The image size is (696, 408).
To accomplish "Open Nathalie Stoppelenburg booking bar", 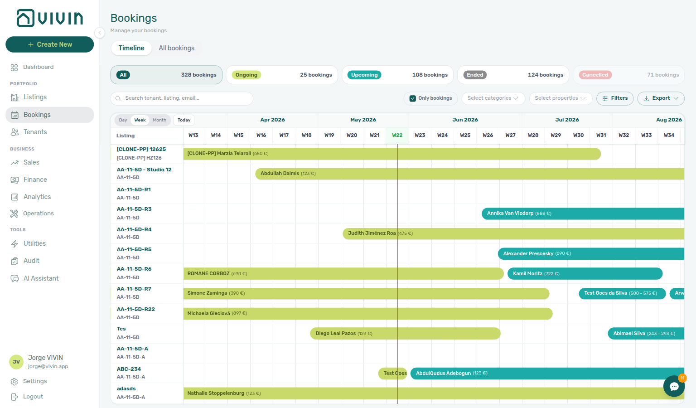I will (434, 393).
